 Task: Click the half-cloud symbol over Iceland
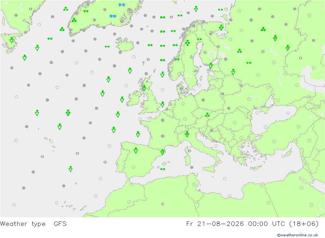coord(126,39)
